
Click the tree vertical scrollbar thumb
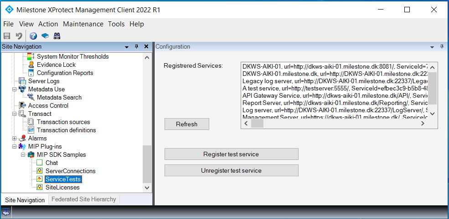(147, 164)
